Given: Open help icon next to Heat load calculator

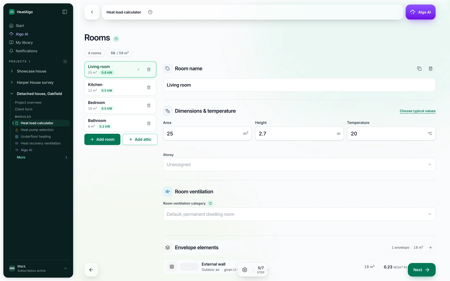Looking at the screenshot, I should [x=150, y=12].
